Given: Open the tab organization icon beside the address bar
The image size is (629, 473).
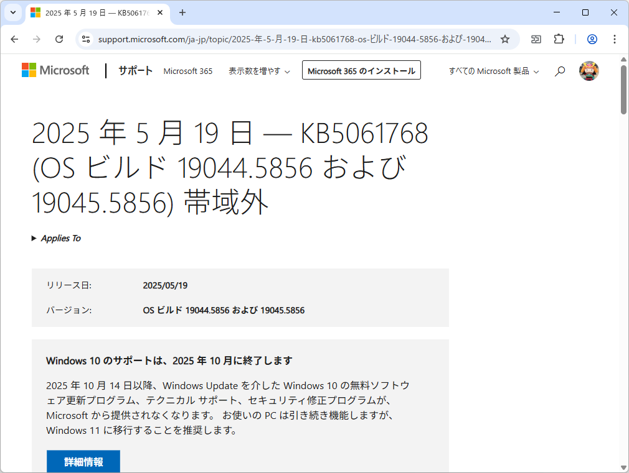Looking at the screenshot, I should click(x=536, y=39).
